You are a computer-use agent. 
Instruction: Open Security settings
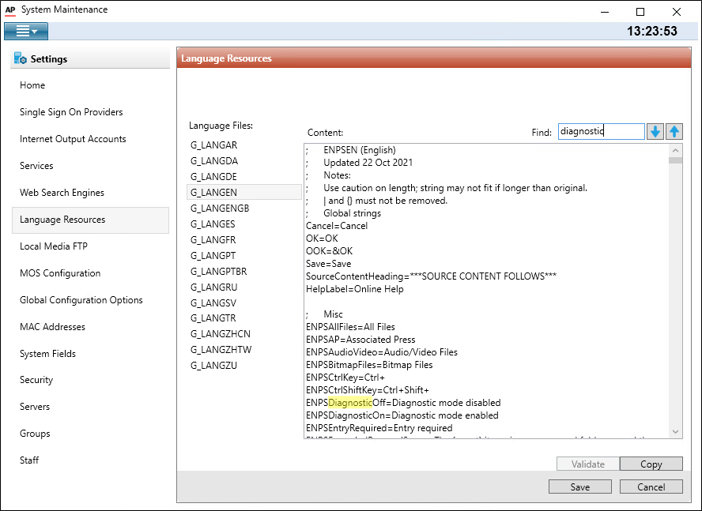[x=36, y=380]
